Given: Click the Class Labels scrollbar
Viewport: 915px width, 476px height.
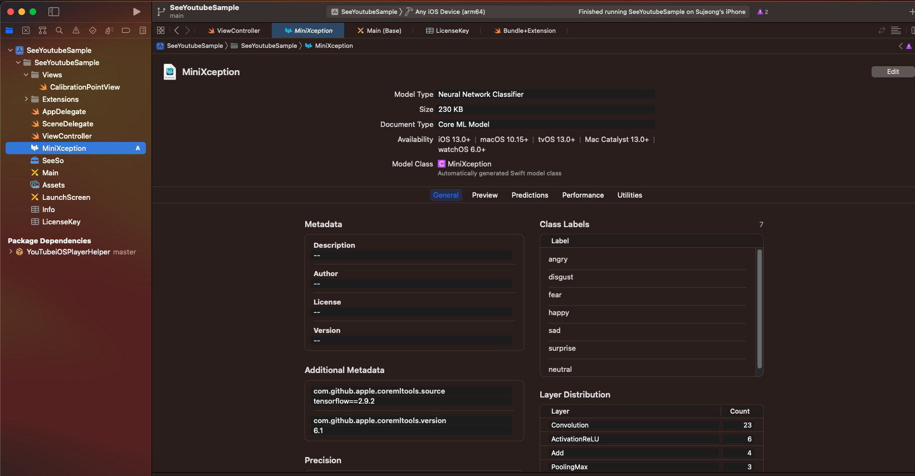Looking at the screenshot, I should tap(759, 309).
